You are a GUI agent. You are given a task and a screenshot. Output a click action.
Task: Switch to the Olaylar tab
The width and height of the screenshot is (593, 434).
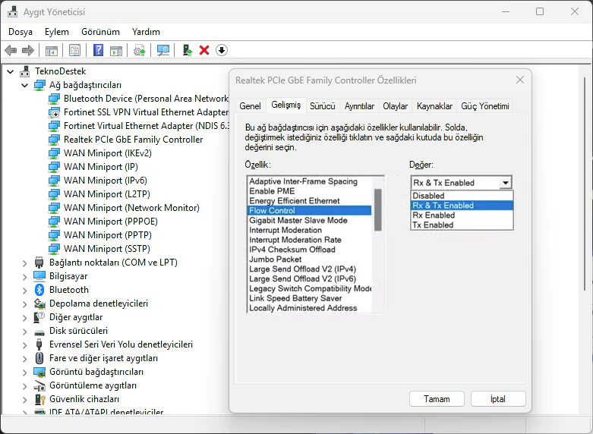pos(396,106)
